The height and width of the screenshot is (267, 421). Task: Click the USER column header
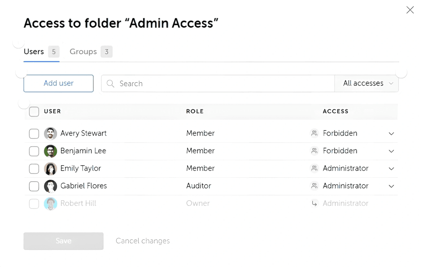coord(52,111)
